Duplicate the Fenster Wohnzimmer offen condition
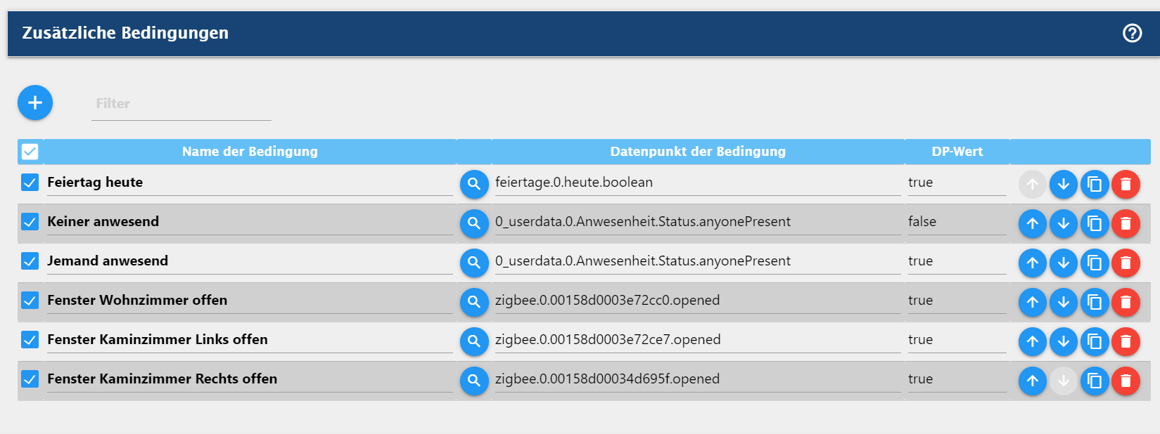The image size is (1160, 434). point(1095,302)
